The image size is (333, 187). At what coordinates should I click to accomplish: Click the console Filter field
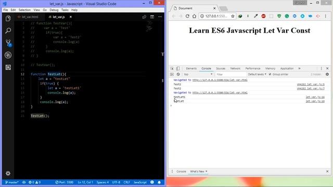point(230,74)
